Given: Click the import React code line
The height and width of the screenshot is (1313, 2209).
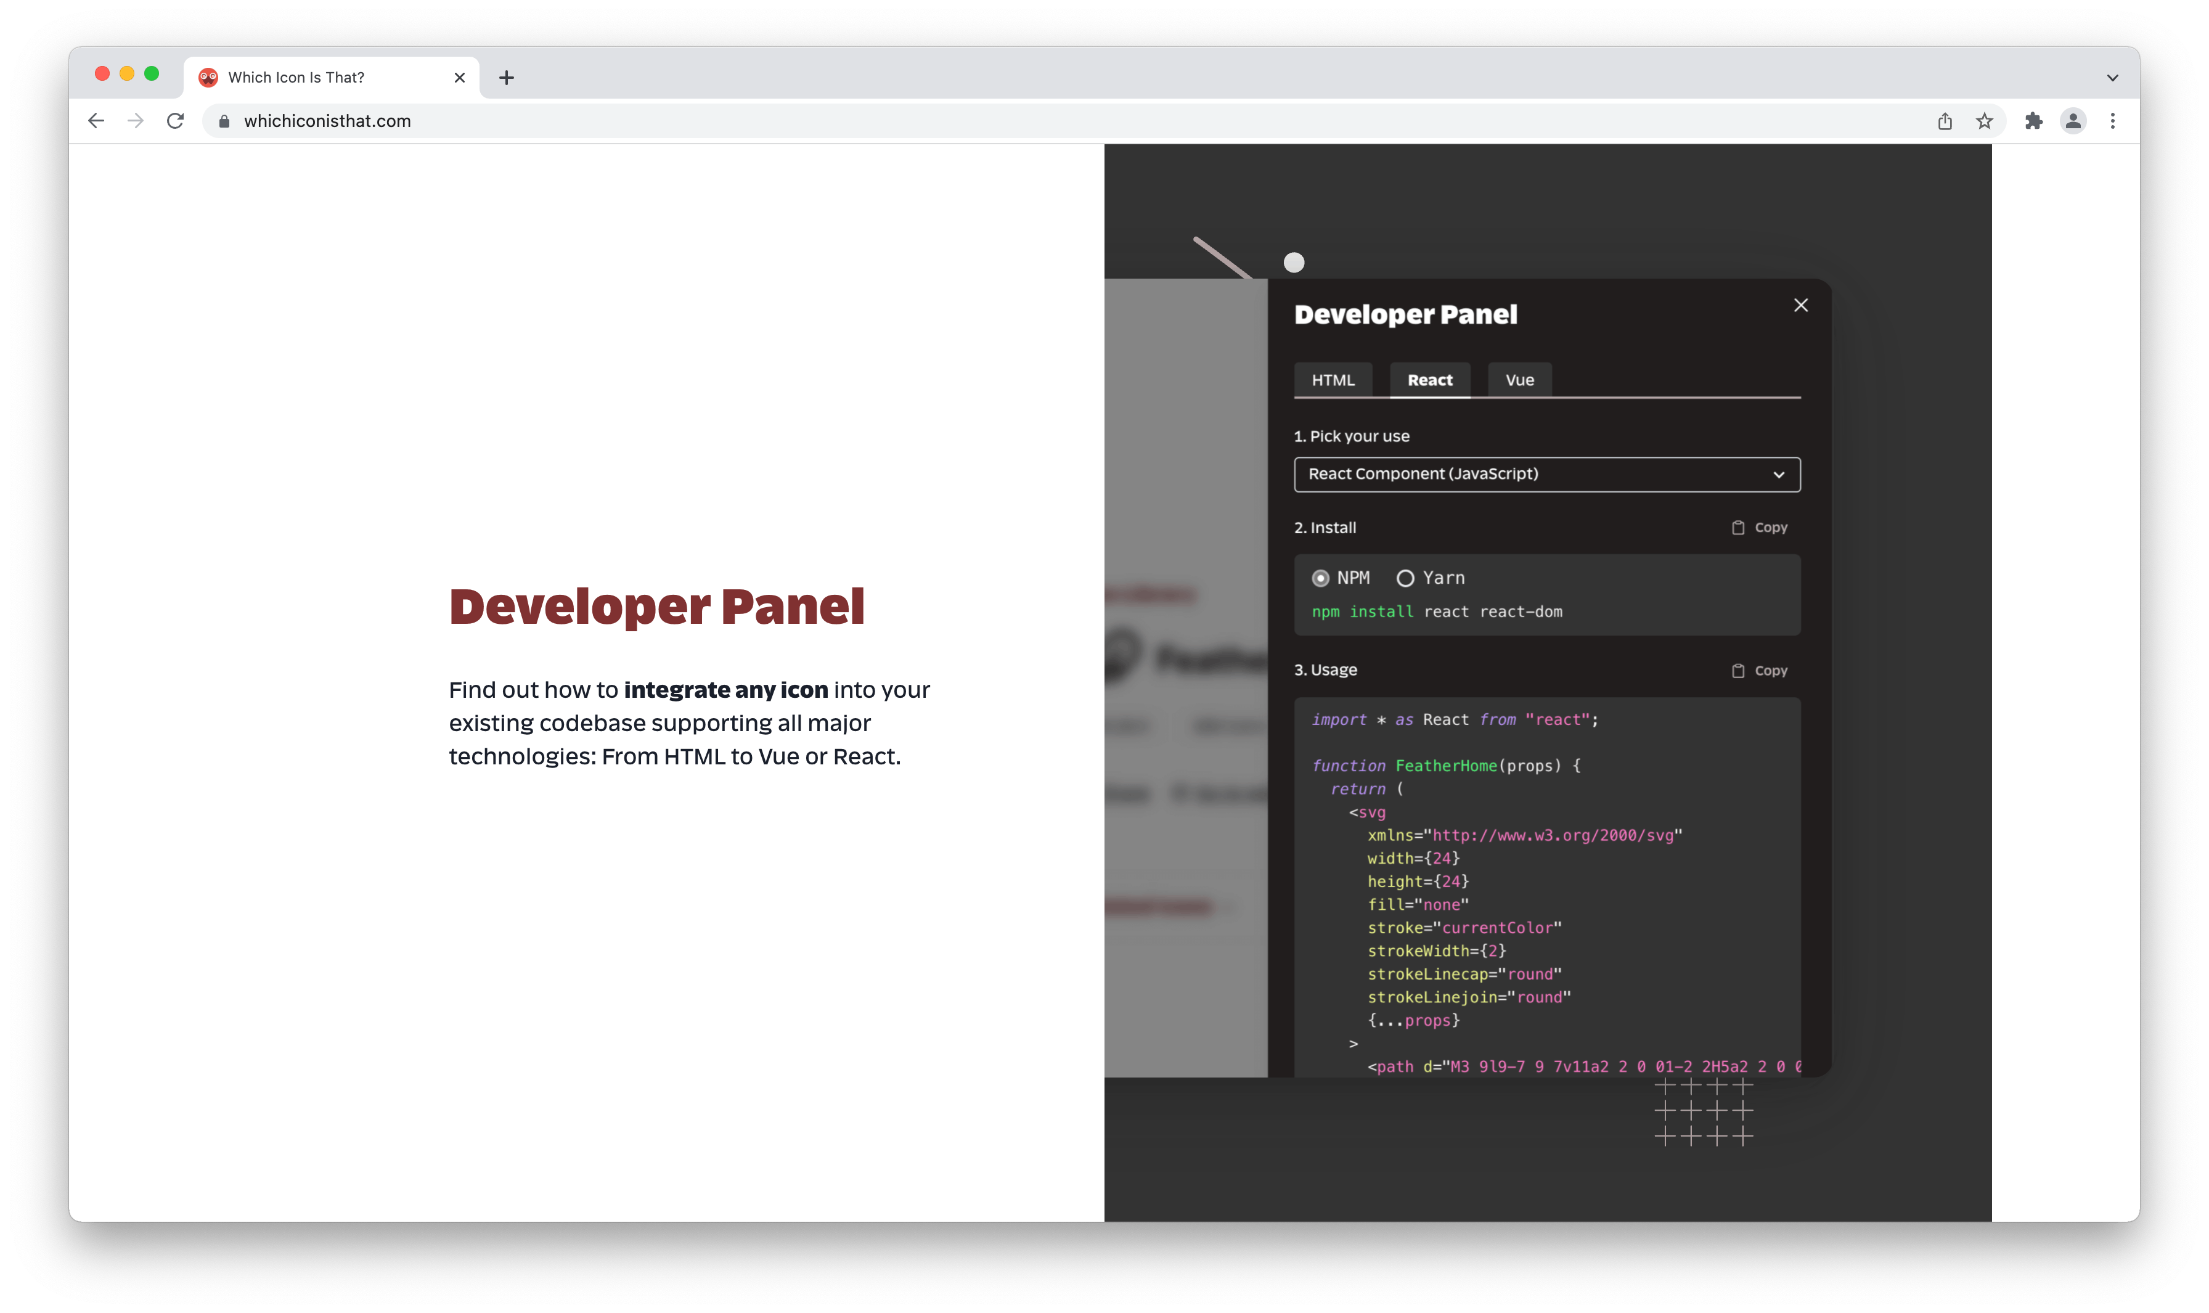Looking at the screenshot, I should click(x=1455, y=719).
